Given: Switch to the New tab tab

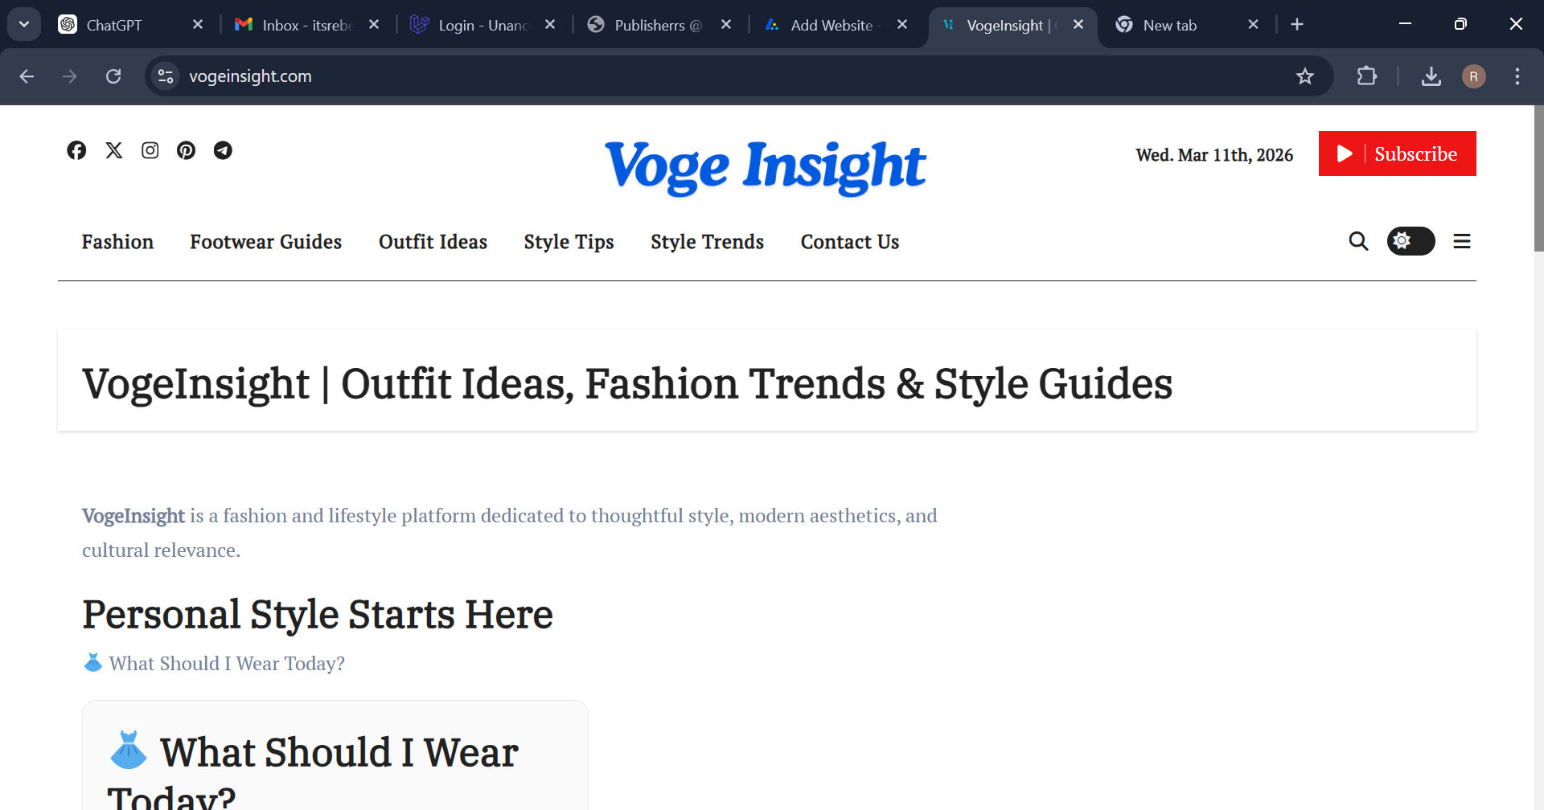Looking at the screenshot, I should [1170, 25].
